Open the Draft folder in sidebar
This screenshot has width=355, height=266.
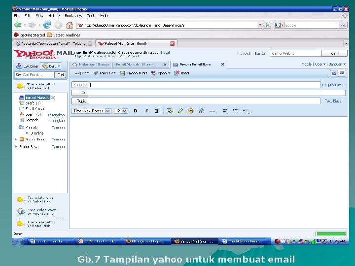pyautogui.click(x=30, y=103)
